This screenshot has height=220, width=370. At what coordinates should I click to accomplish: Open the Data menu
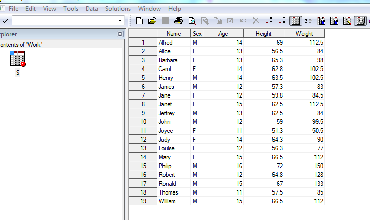click(x=92, y=9)
